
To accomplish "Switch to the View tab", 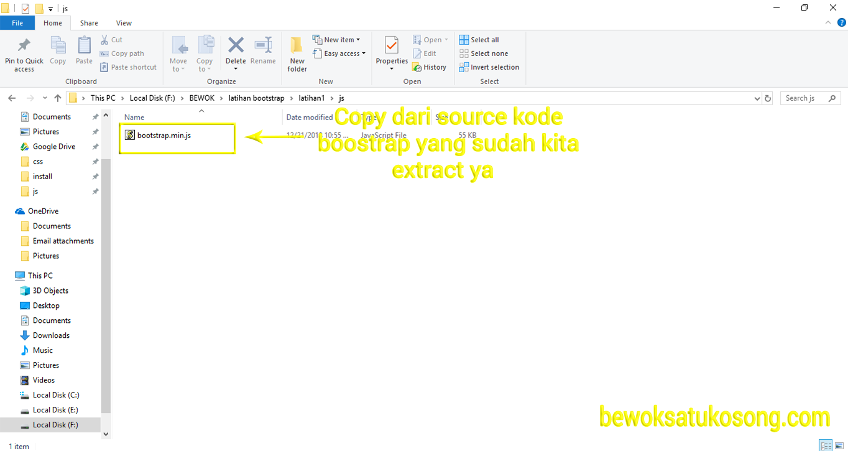I will (x=123, y=22).
